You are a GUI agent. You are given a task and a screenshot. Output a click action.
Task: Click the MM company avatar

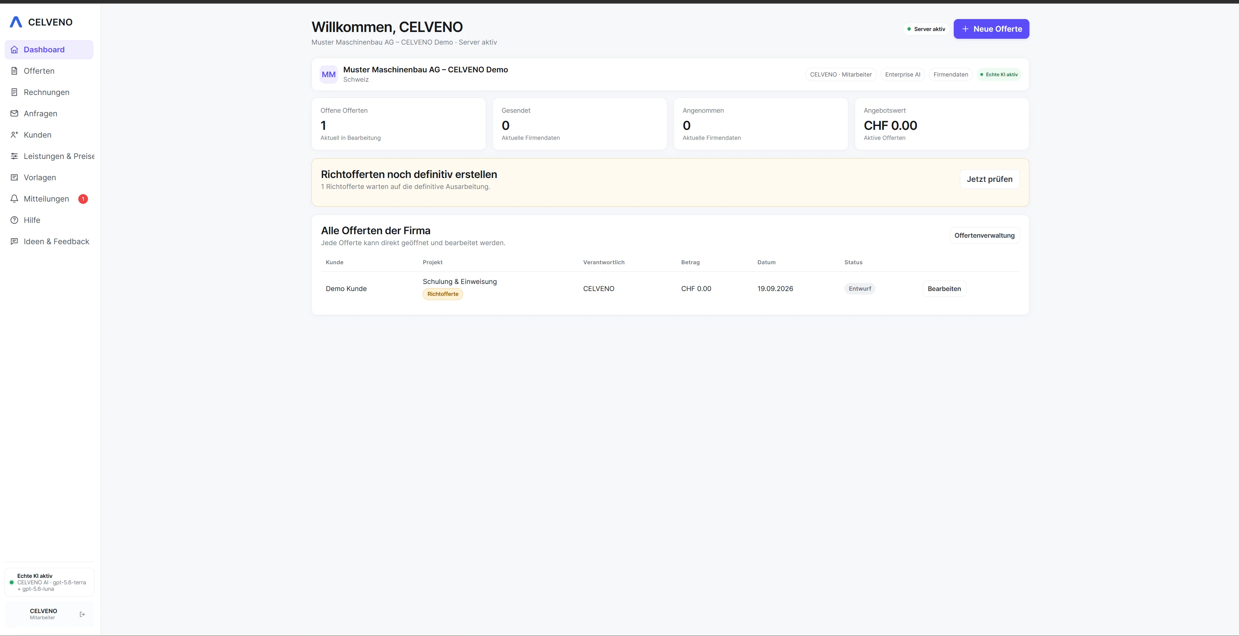[x=329, y=75]
